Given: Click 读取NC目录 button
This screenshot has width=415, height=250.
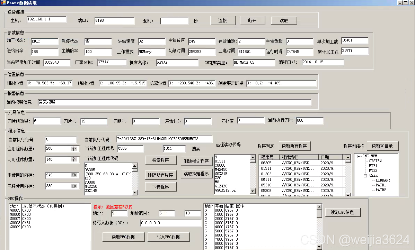Looking at the screenshot, I should [x=382, y=146].
